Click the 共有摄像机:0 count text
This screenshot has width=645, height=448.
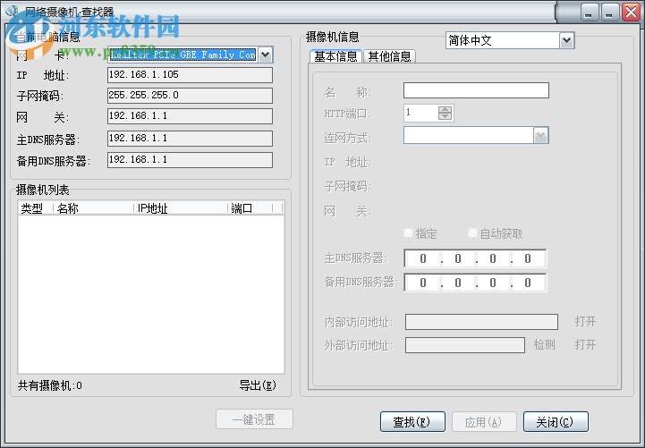(50, 385)
